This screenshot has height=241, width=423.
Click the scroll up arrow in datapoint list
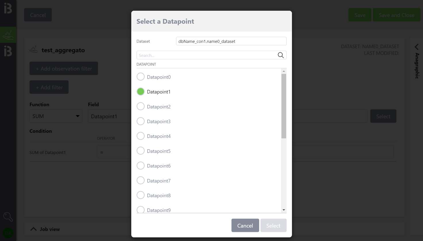(284, 71)
